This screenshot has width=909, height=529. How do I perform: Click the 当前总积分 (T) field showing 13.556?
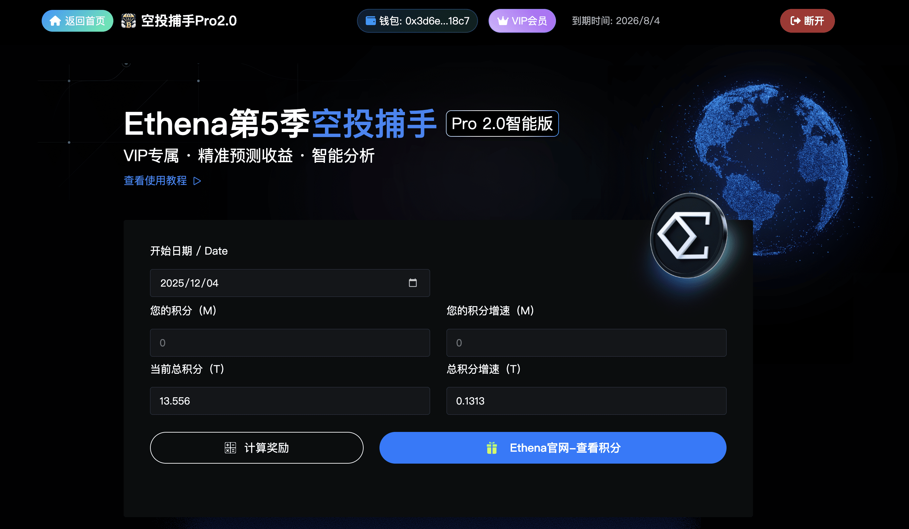(290, 401)
